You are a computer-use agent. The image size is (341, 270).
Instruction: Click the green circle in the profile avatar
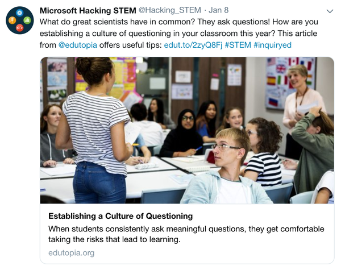click(27, 21)
